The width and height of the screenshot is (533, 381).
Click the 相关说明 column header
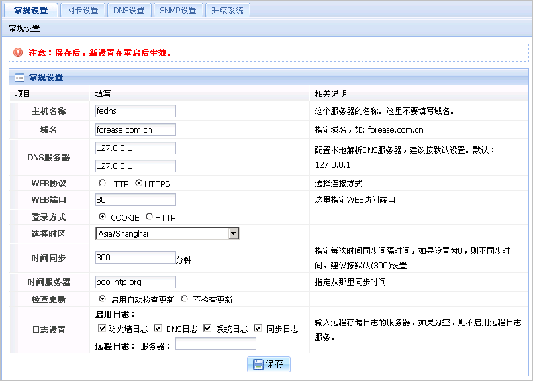[x=331, y=94]
